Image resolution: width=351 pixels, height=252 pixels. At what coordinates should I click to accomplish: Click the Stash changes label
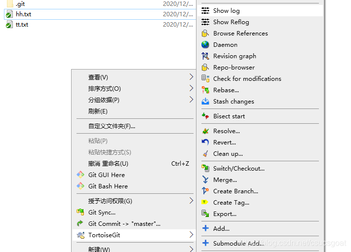pos(234,102)
